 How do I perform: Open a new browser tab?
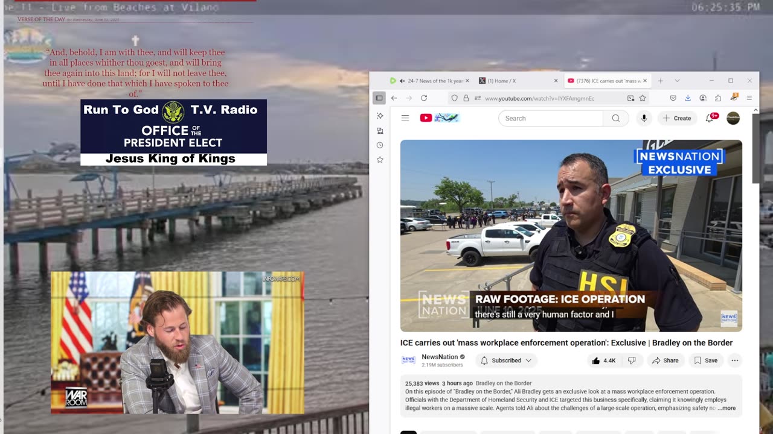point(660,81)
